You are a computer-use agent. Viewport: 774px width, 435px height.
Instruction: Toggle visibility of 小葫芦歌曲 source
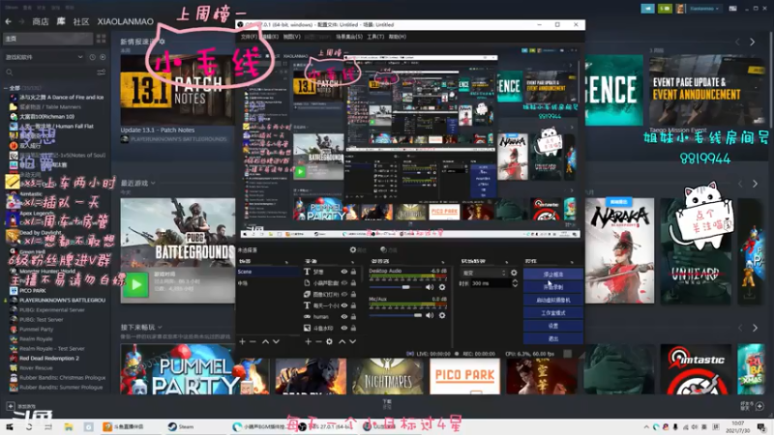pos(344,283)
